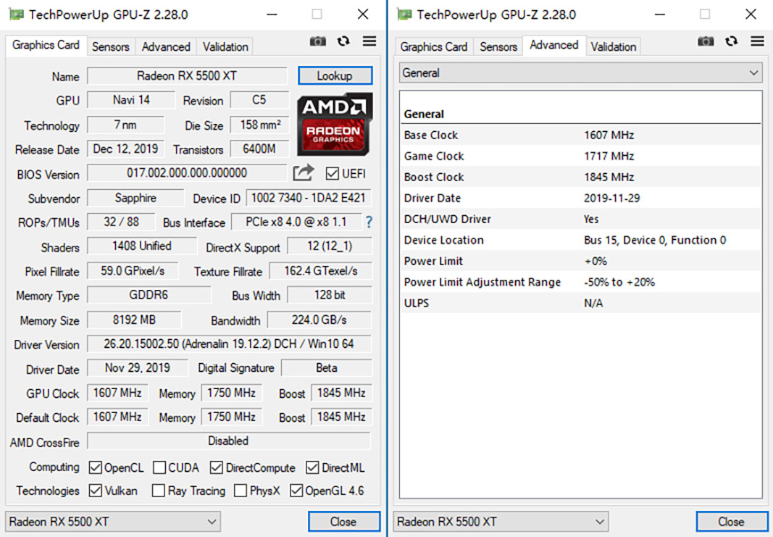Select the Advanced tab in right window

(x=554, y=46)
